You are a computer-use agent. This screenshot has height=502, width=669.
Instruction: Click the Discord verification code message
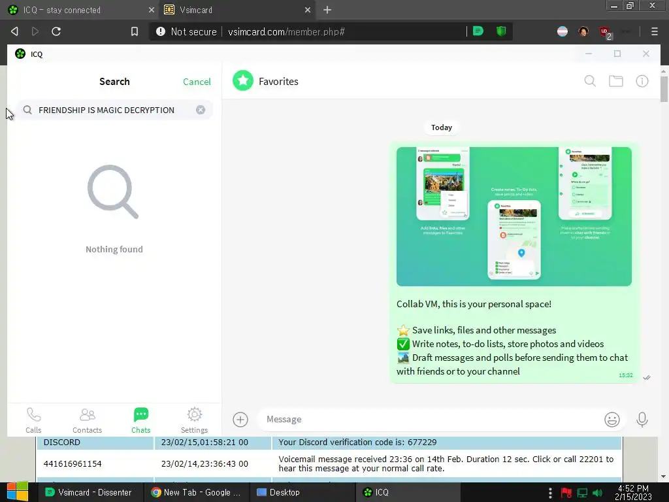pos(357,443)
